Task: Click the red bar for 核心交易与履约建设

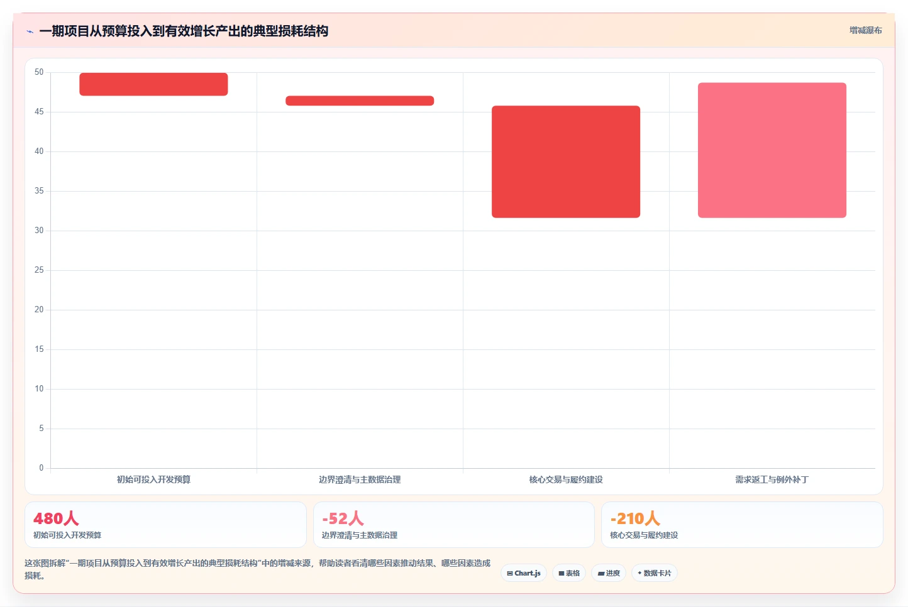Action: pyautogui.click(x=566, y=161)
